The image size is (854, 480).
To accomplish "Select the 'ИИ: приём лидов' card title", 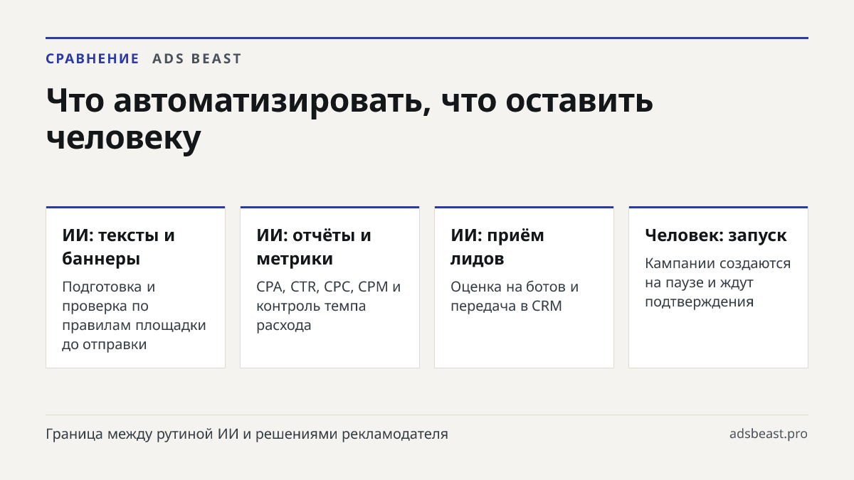I will (x=497, y=247).
